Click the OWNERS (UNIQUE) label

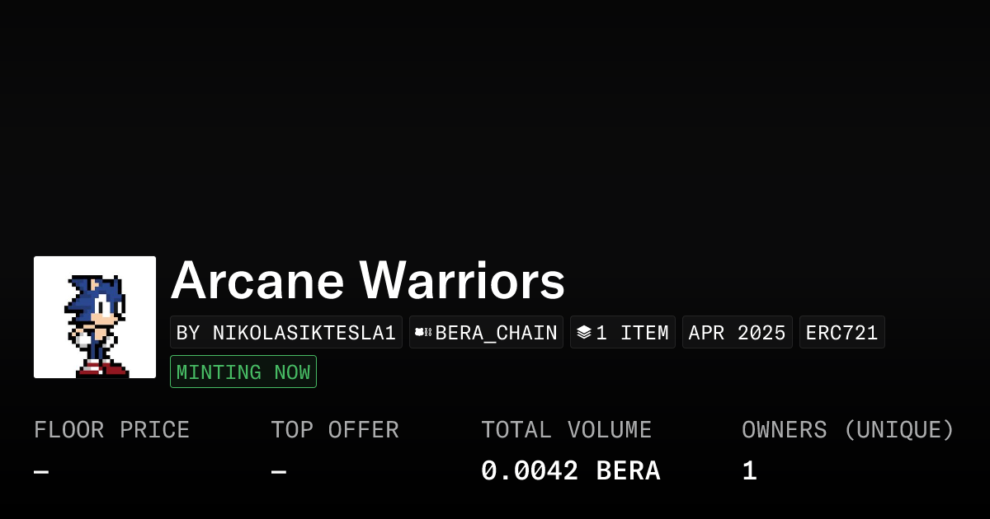[x=848, y=430]
